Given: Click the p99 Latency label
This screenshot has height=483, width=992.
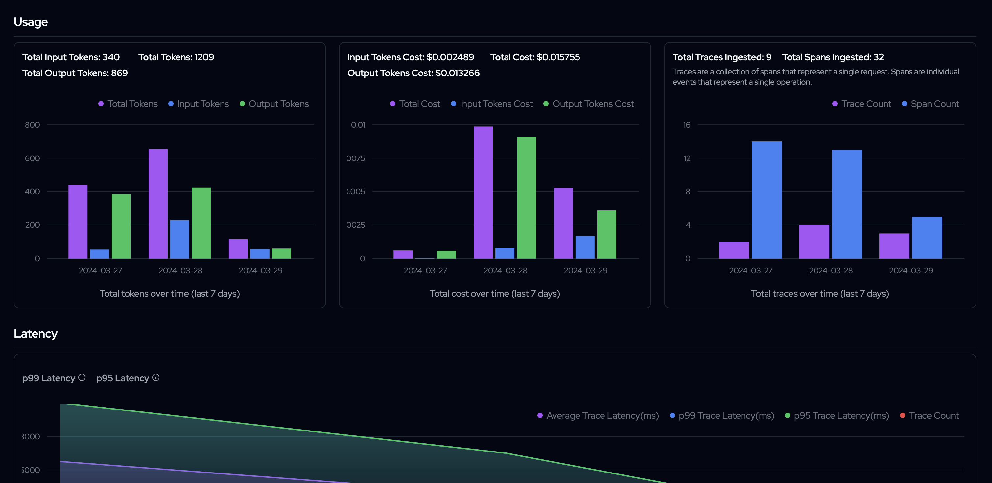Looking at the screenshot, I should [x=49, y=378].
